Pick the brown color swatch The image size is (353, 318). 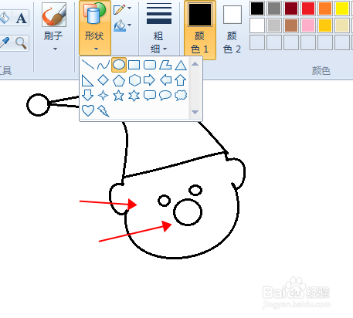291,25
